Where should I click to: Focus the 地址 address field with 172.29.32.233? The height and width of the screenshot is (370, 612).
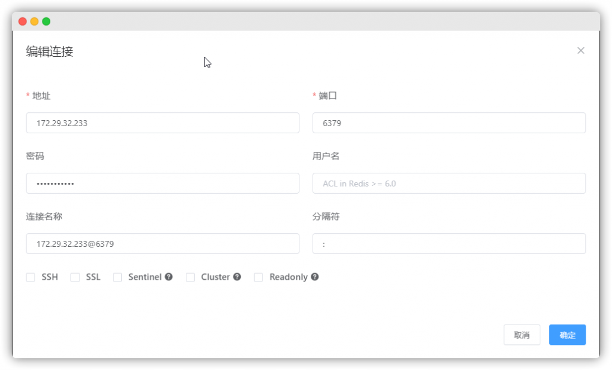[163, 123]
